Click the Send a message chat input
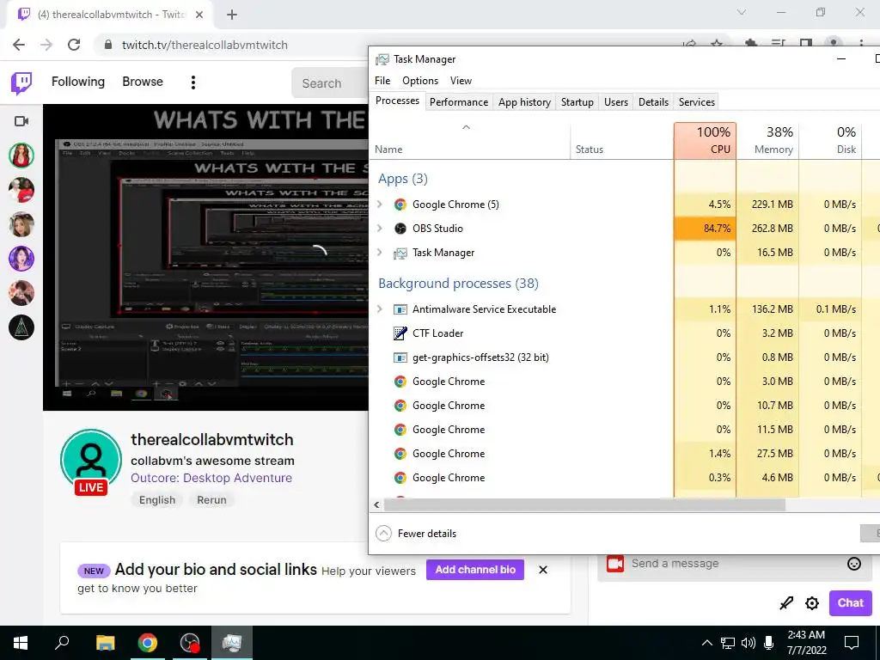Image resolution: width=880 pixels, height=660 pixels. click(x=736, y=564)
